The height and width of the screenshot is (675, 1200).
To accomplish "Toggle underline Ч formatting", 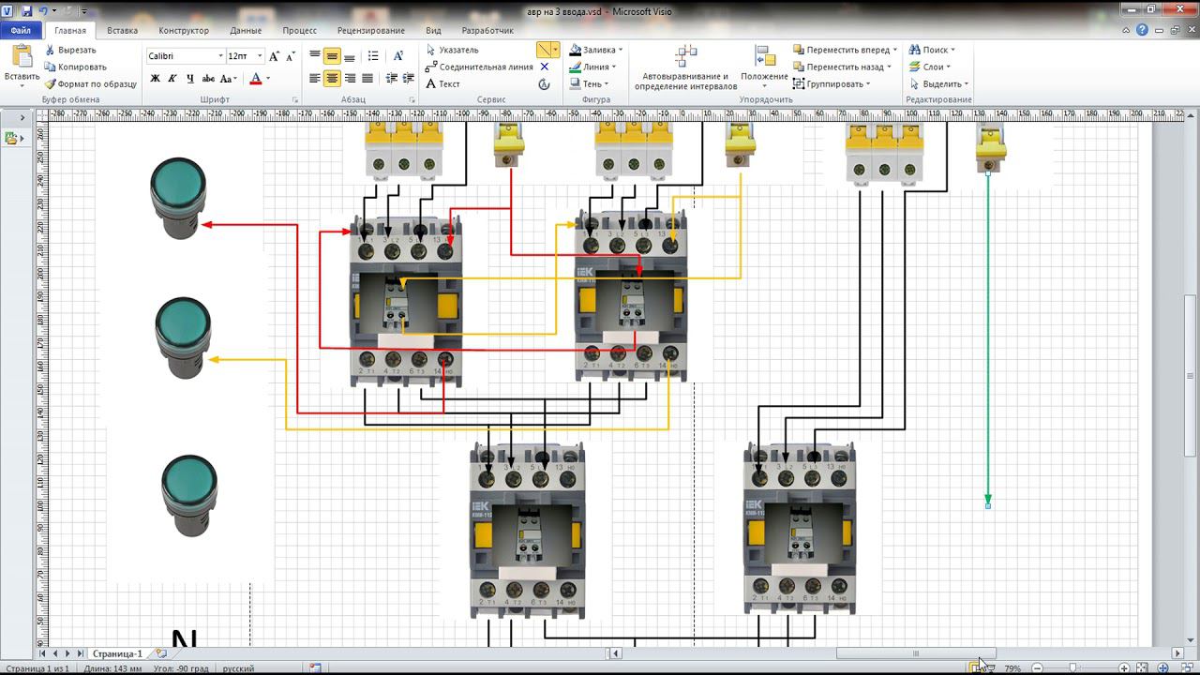I will [189, 79].
